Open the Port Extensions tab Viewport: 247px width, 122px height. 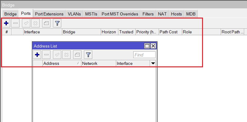(49, 14)
